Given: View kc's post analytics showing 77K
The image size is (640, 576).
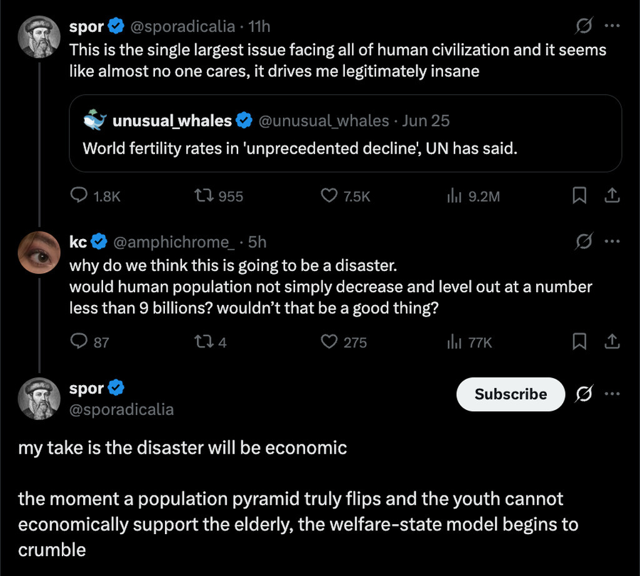Looking at the screenshot, I should click(x=453, y=341).
